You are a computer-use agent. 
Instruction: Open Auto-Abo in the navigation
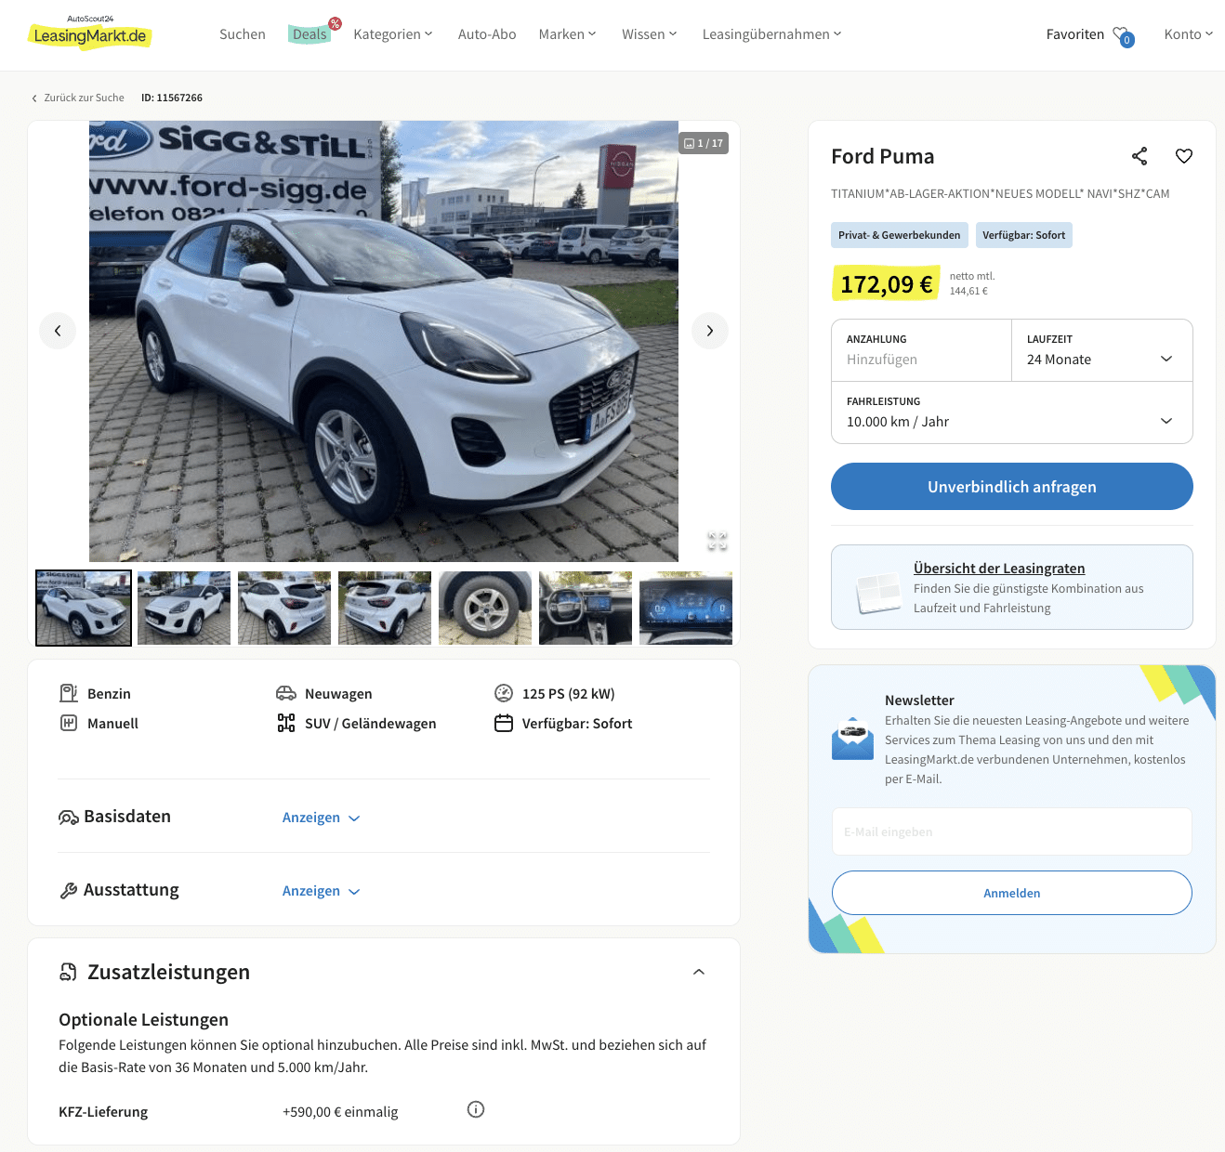coord(487,34)
